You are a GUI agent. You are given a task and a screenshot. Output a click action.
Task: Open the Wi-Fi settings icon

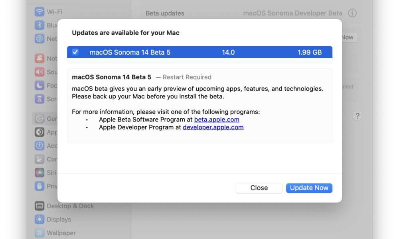[40, 12]
